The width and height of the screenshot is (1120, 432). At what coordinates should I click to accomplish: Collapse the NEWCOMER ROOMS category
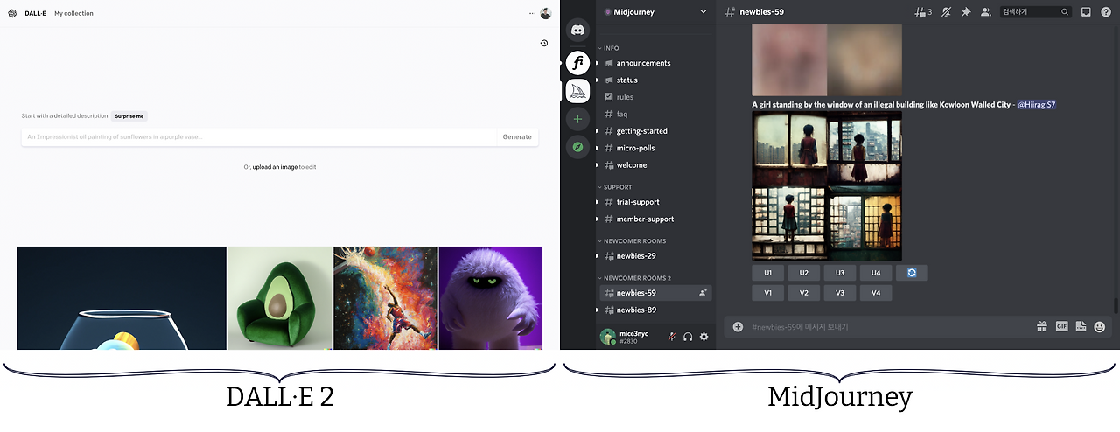[633, 240]
